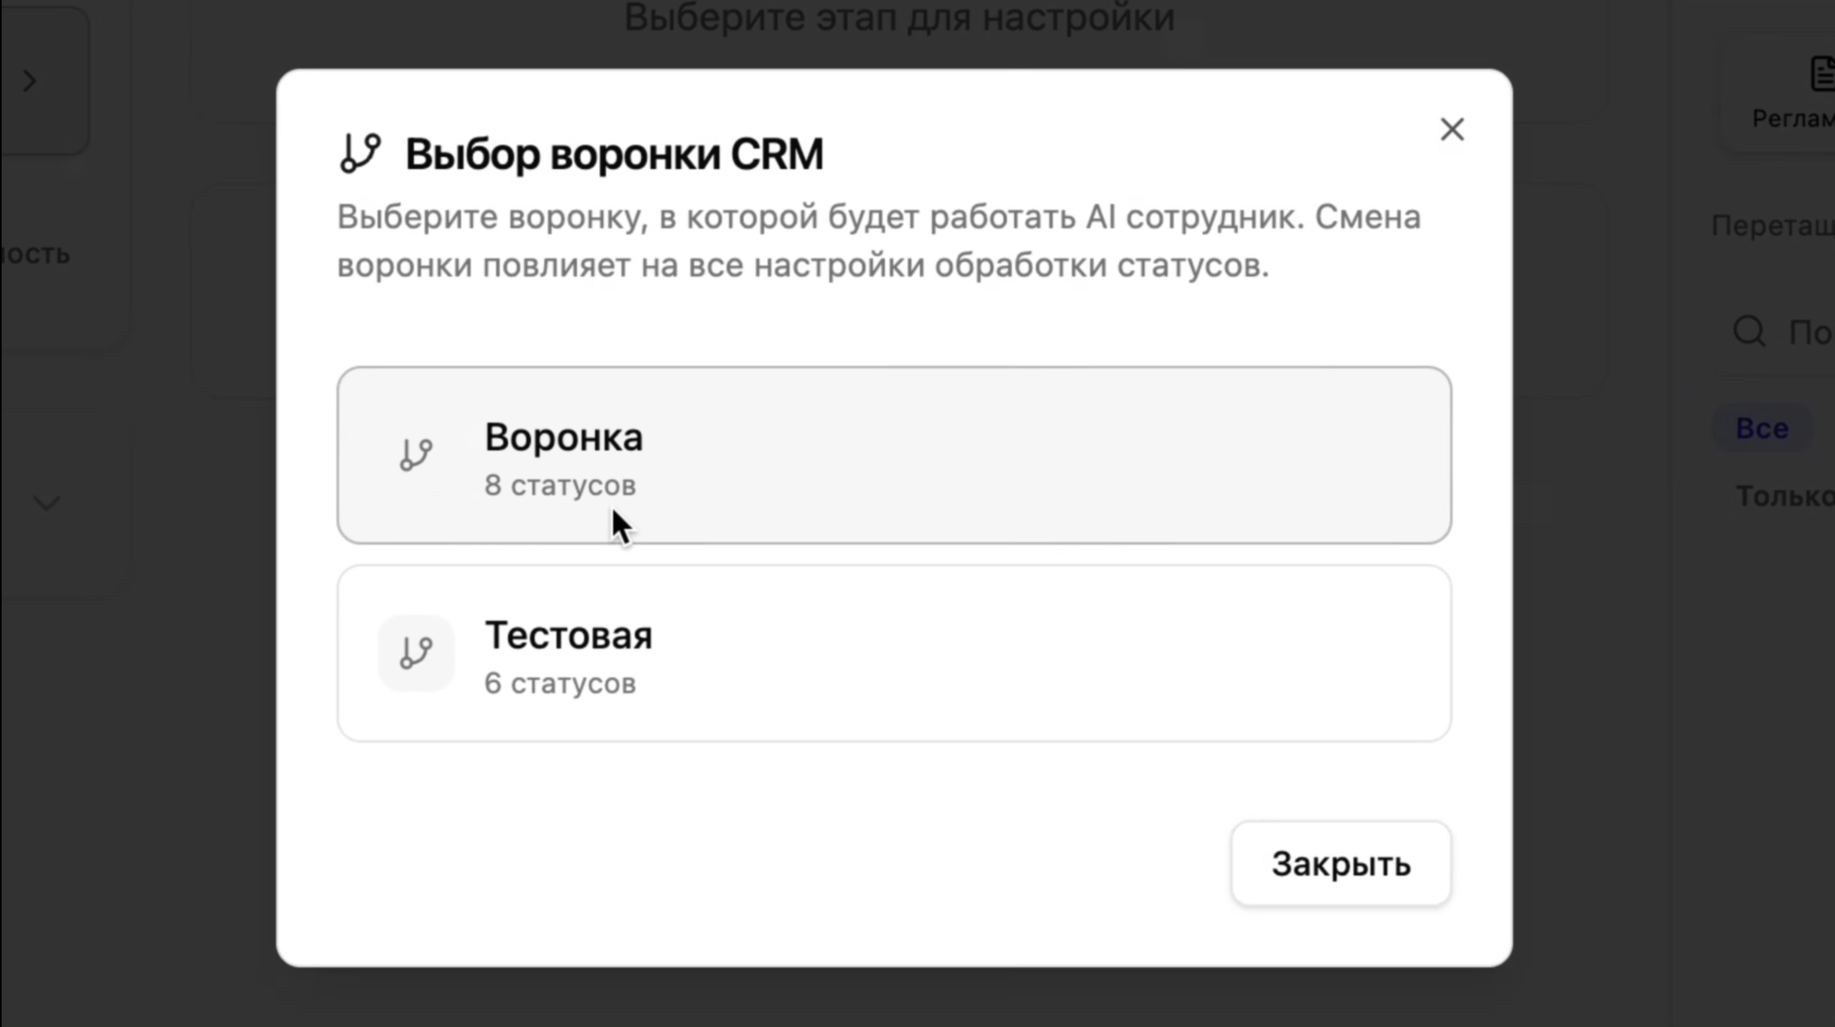Select the Воронка funnel option

click(x=894, y=455)
